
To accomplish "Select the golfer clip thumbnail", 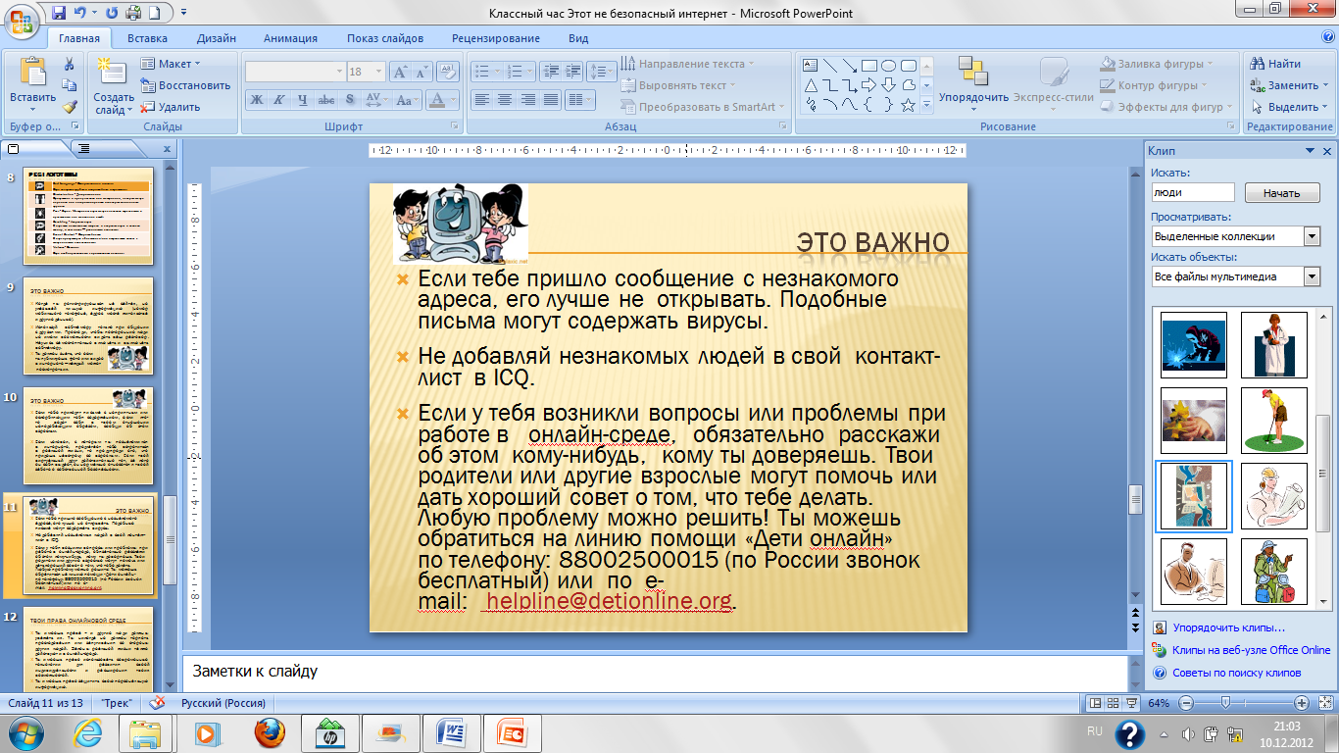I will click(x=1273, y=421).
